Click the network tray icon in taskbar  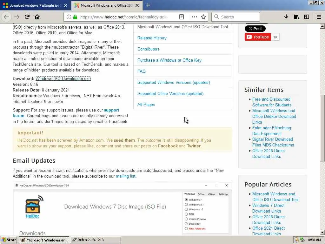click(x=302, y=240)
